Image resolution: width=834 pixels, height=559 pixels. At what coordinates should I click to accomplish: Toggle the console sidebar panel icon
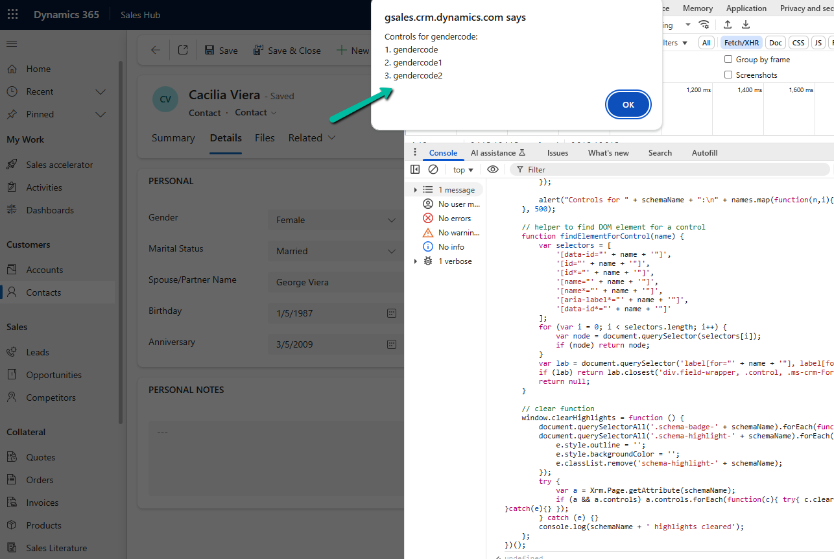click(x=415, y=169)
